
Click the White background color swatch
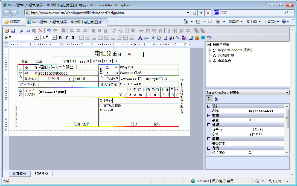click(x=251, y=129)
